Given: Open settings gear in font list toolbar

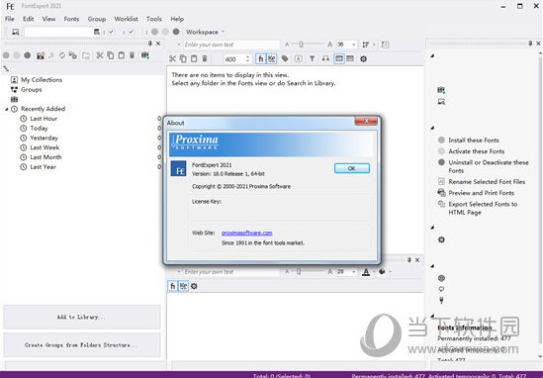Looking at the screenshot, I should click(363, 59).
